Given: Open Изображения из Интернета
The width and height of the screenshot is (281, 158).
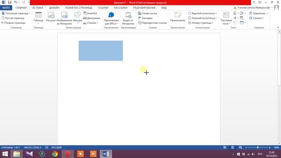Looking at the screenshot, I should pos(65,18).
